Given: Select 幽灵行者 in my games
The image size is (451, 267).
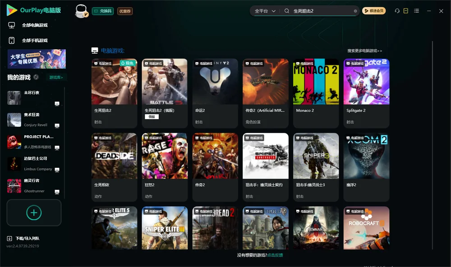Looking at the screenshot, I should pos(34,186).
